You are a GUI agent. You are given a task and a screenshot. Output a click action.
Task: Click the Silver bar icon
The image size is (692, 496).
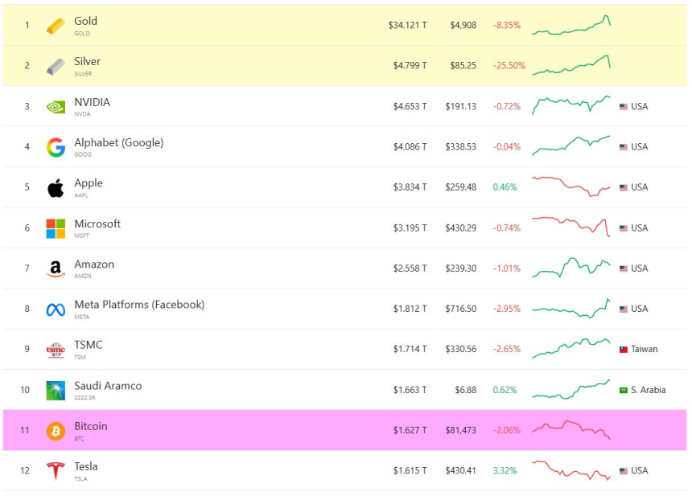(x=56, y=66)
